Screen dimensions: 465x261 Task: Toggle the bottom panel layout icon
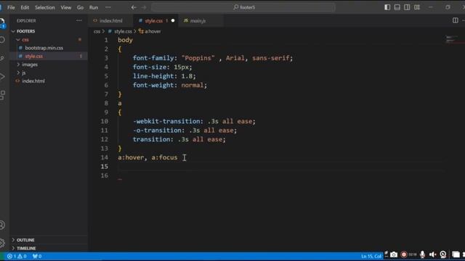[397, 7]
